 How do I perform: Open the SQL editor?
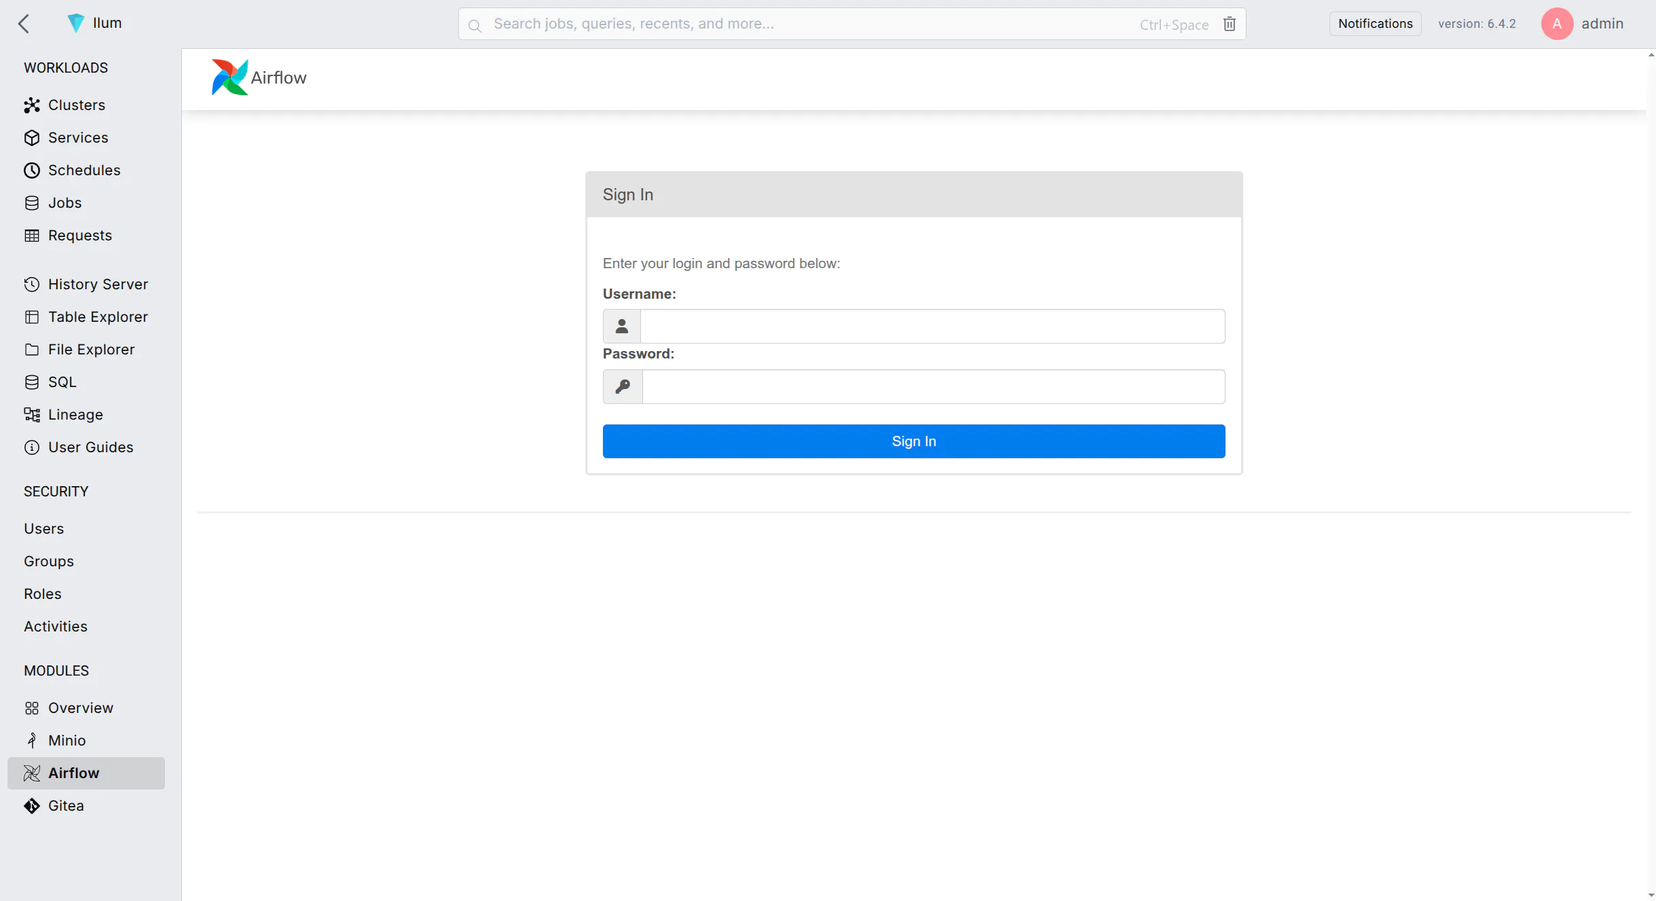pos(61,382)
